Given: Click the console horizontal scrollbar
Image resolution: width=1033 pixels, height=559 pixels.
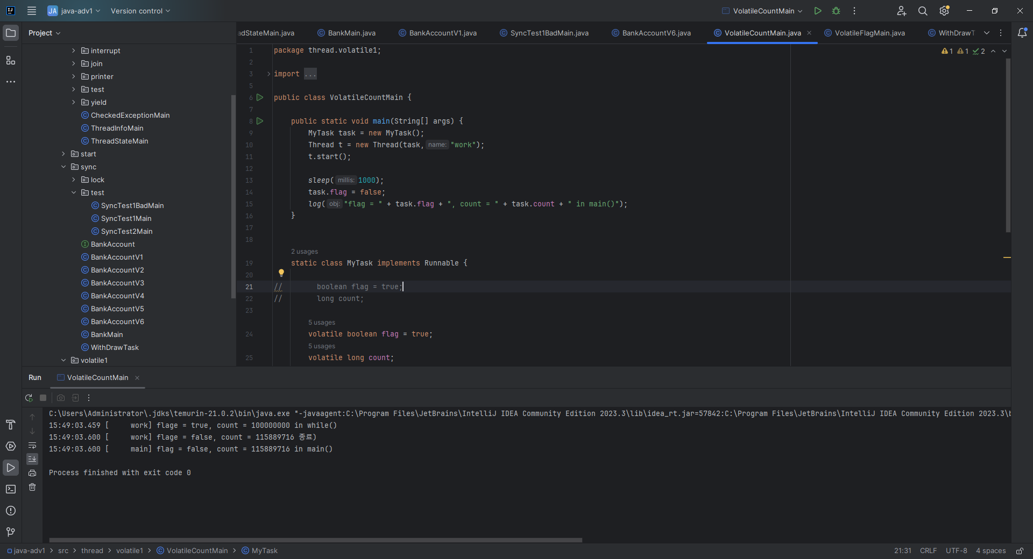Looking at the screenshot, I should pyautogui.click(x=316, y=540).
